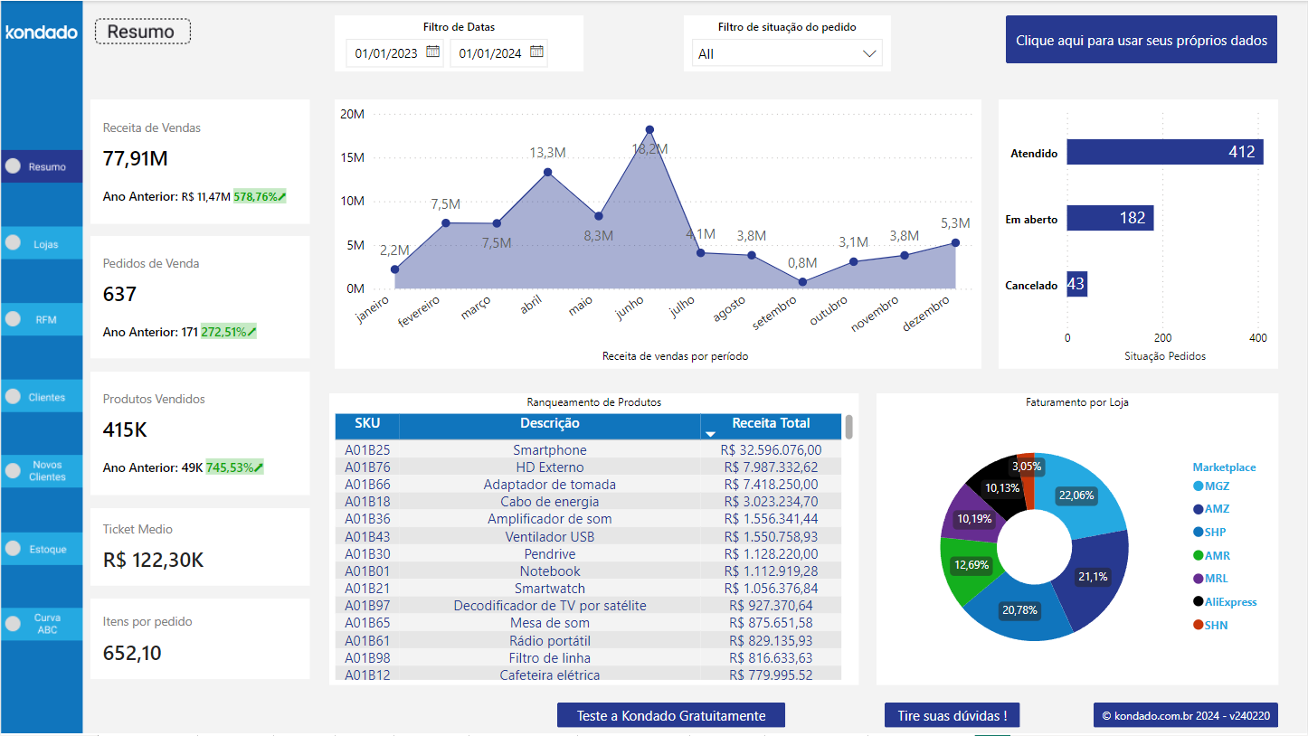Viewport: 1308px width, 736px height.
Task: Open the 01/01/2023 date field picker
Action: [x=387, y=52]
